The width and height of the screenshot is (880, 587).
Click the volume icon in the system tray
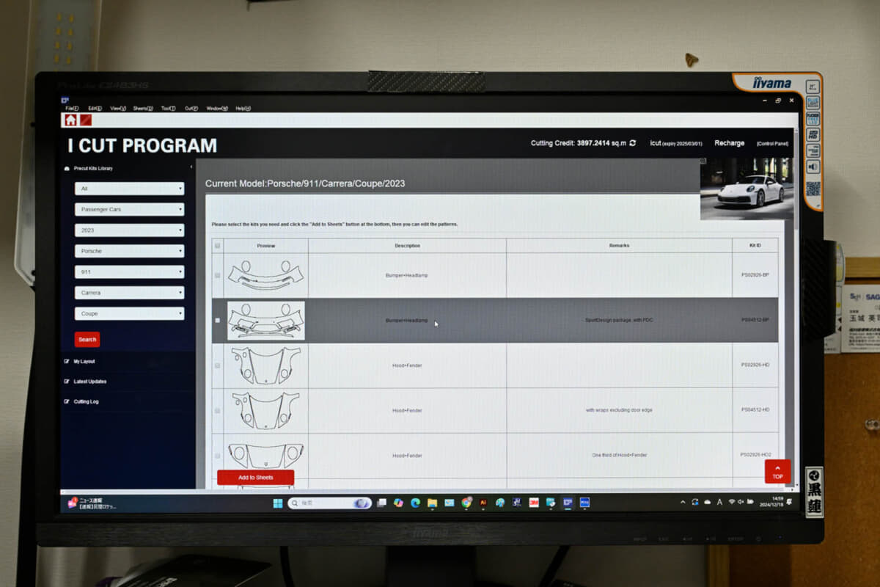click(x=741, y=502)
